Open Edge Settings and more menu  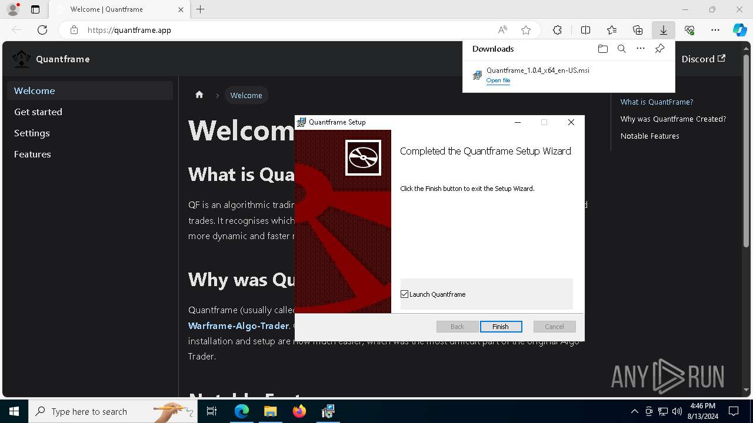715,30
